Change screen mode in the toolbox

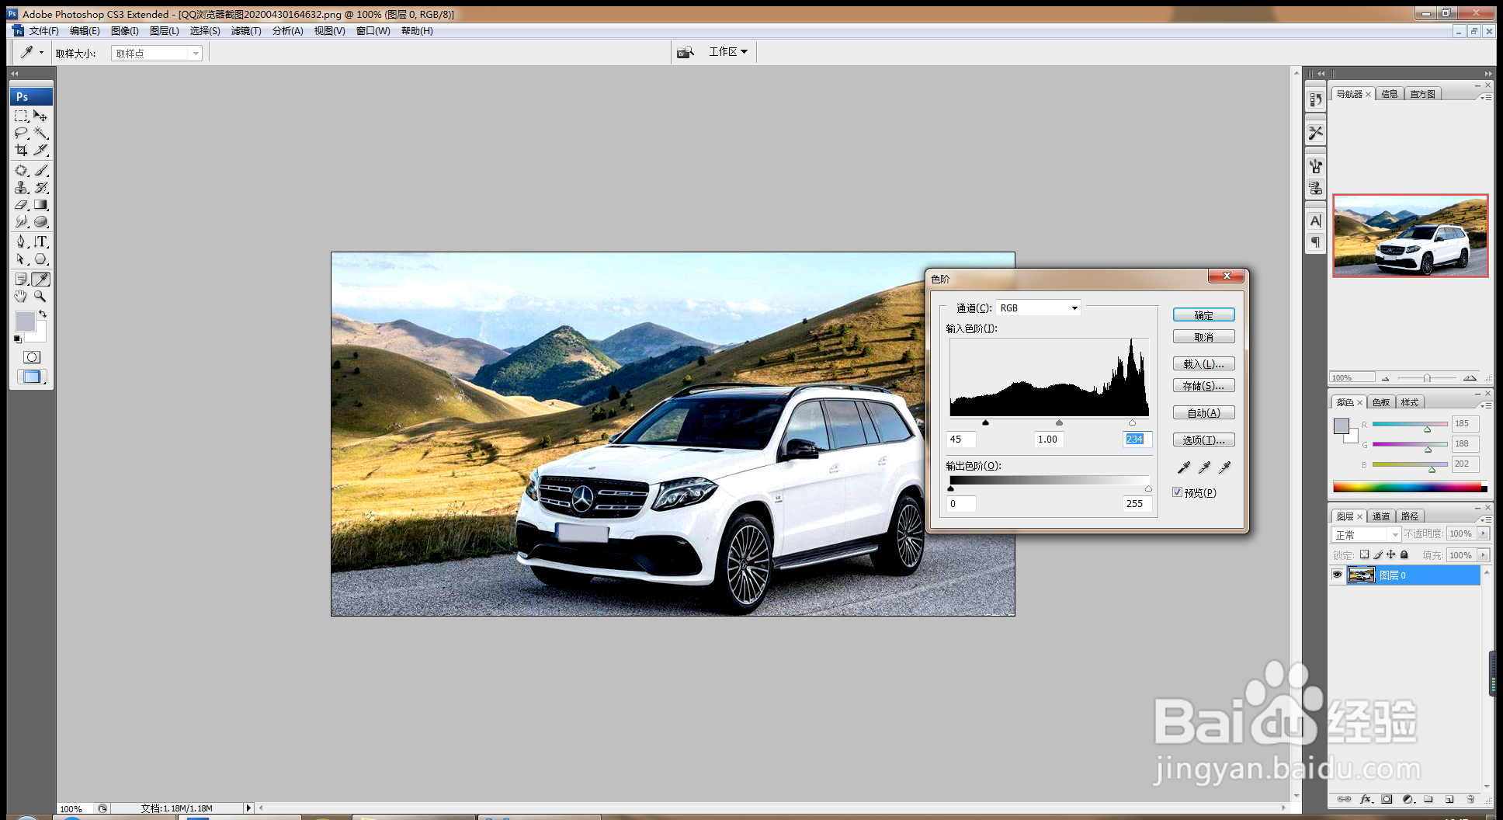coord(32,377)
